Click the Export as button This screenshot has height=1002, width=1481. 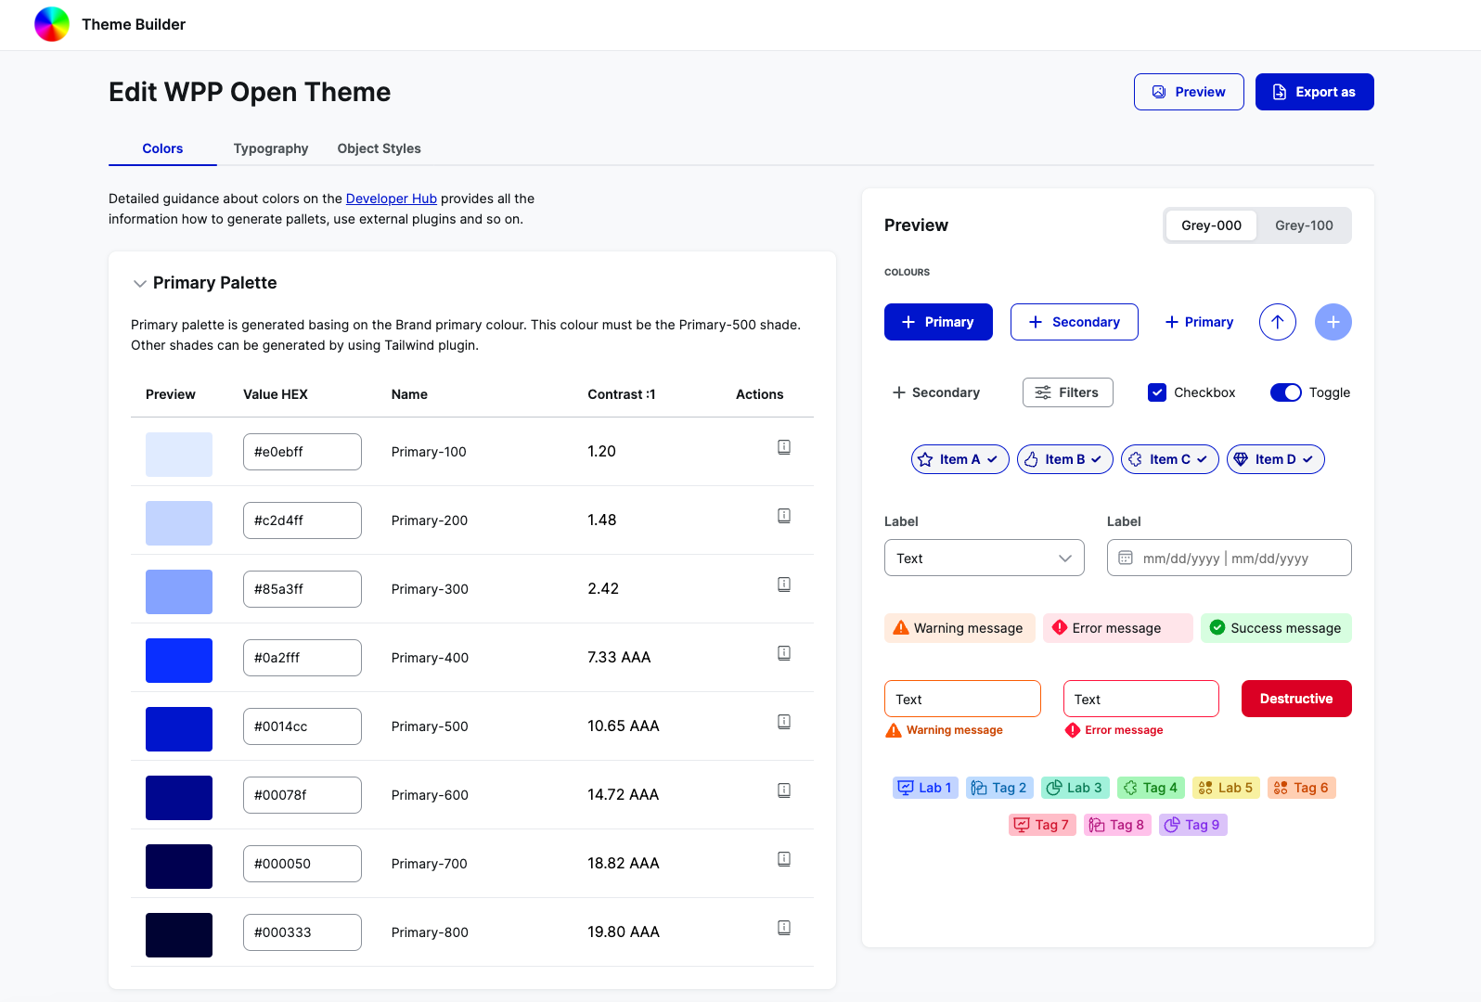tap(1314, 92)
